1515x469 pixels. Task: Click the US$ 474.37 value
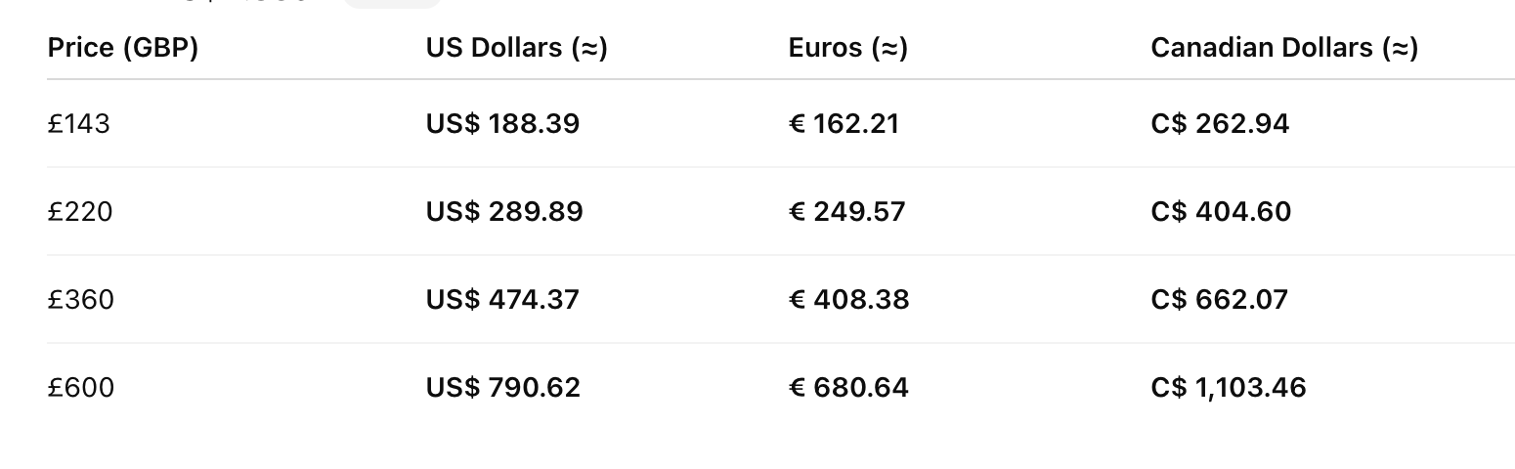(x=502, y=300)
